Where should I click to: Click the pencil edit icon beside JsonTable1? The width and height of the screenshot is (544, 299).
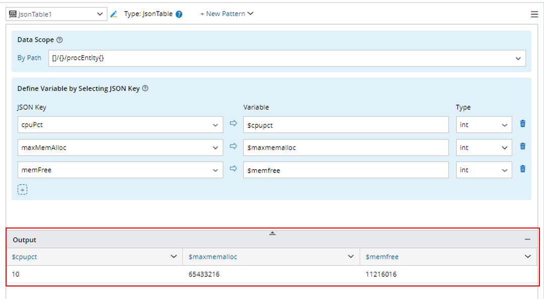pos(114,14)
